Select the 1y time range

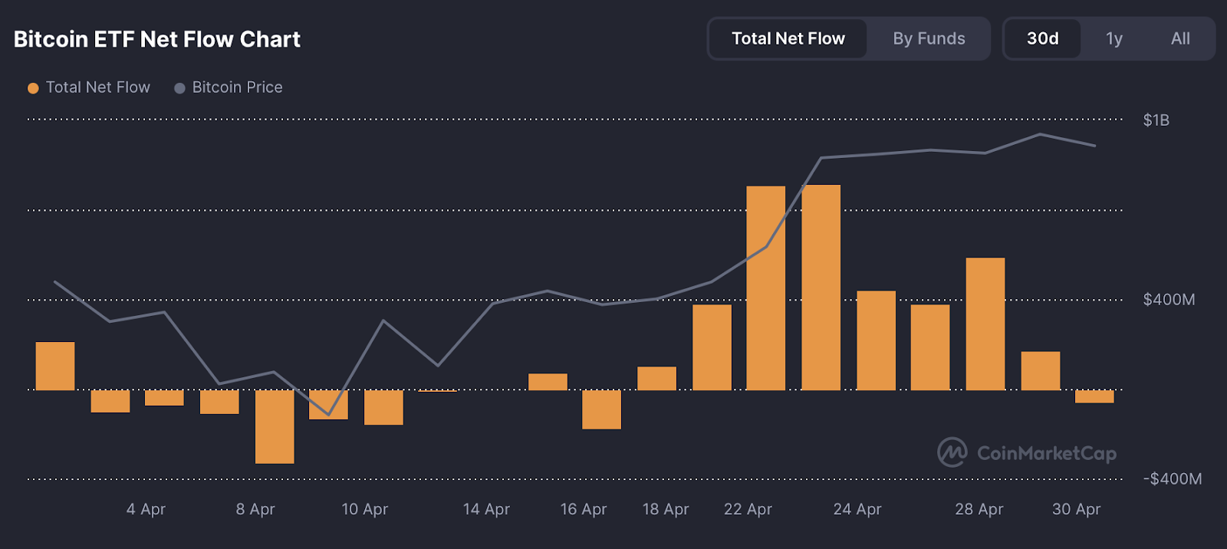click(x=1114, y=38)
